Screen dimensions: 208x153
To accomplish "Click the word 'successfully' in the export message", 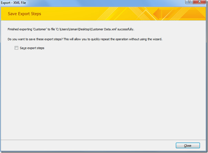I will point(125,29).
